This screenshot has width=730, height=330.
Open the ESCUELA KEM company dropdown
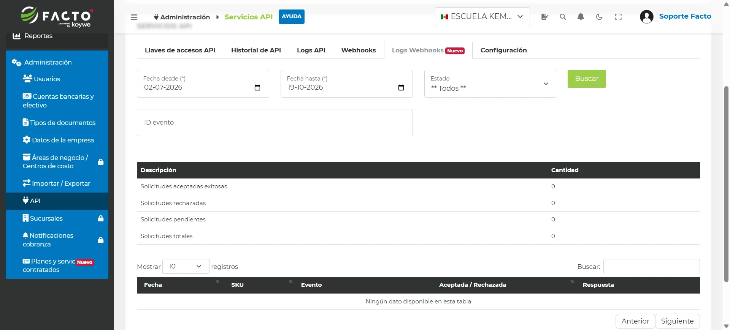pyautogui.click(x=482, y=17)
